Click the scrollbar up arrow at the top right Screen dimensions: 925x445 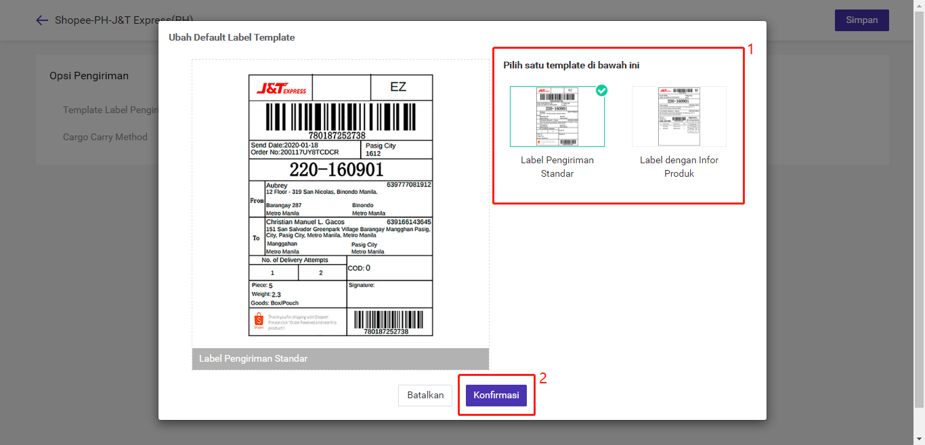(919, 5)
